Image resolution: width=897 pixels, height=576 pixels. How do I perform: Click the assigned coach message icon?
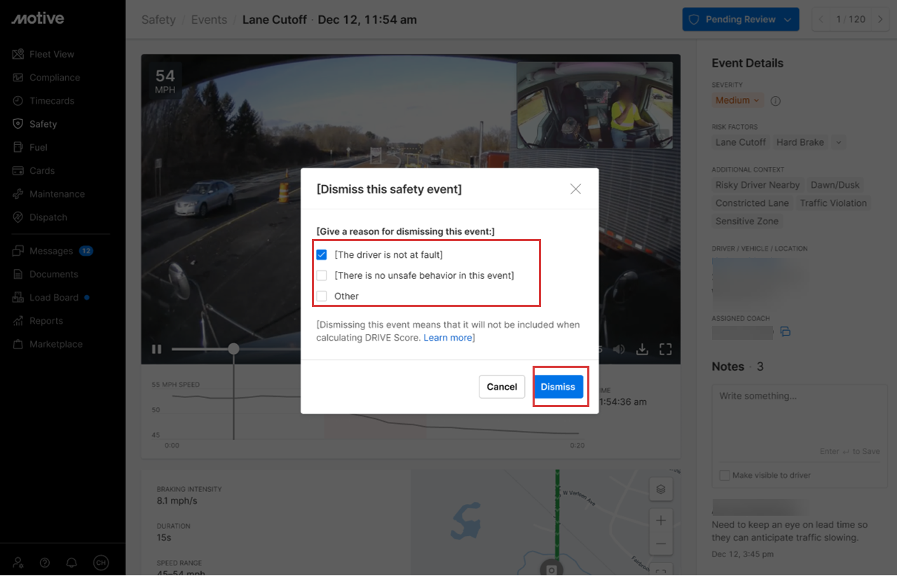click(x=786, y=331)
